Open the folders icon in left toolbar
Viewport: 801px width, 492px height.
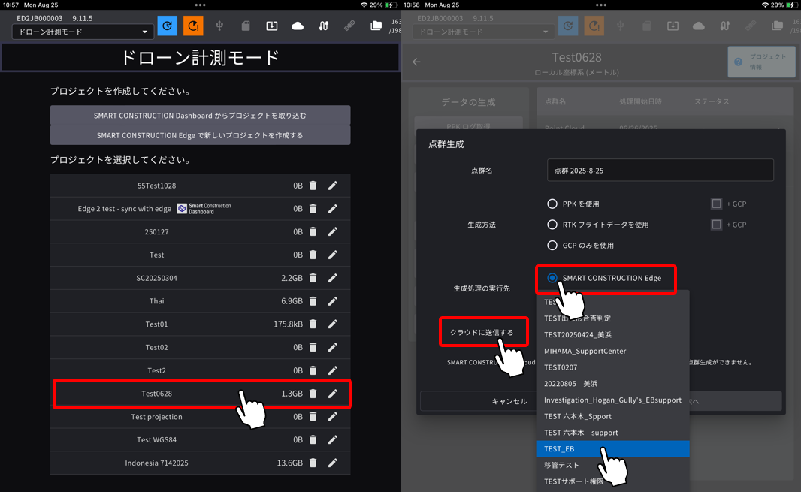(376, 26)
